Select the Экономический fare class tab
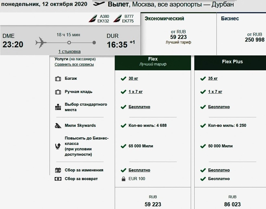Screen dimensions: 266x209 pos(178,32)
